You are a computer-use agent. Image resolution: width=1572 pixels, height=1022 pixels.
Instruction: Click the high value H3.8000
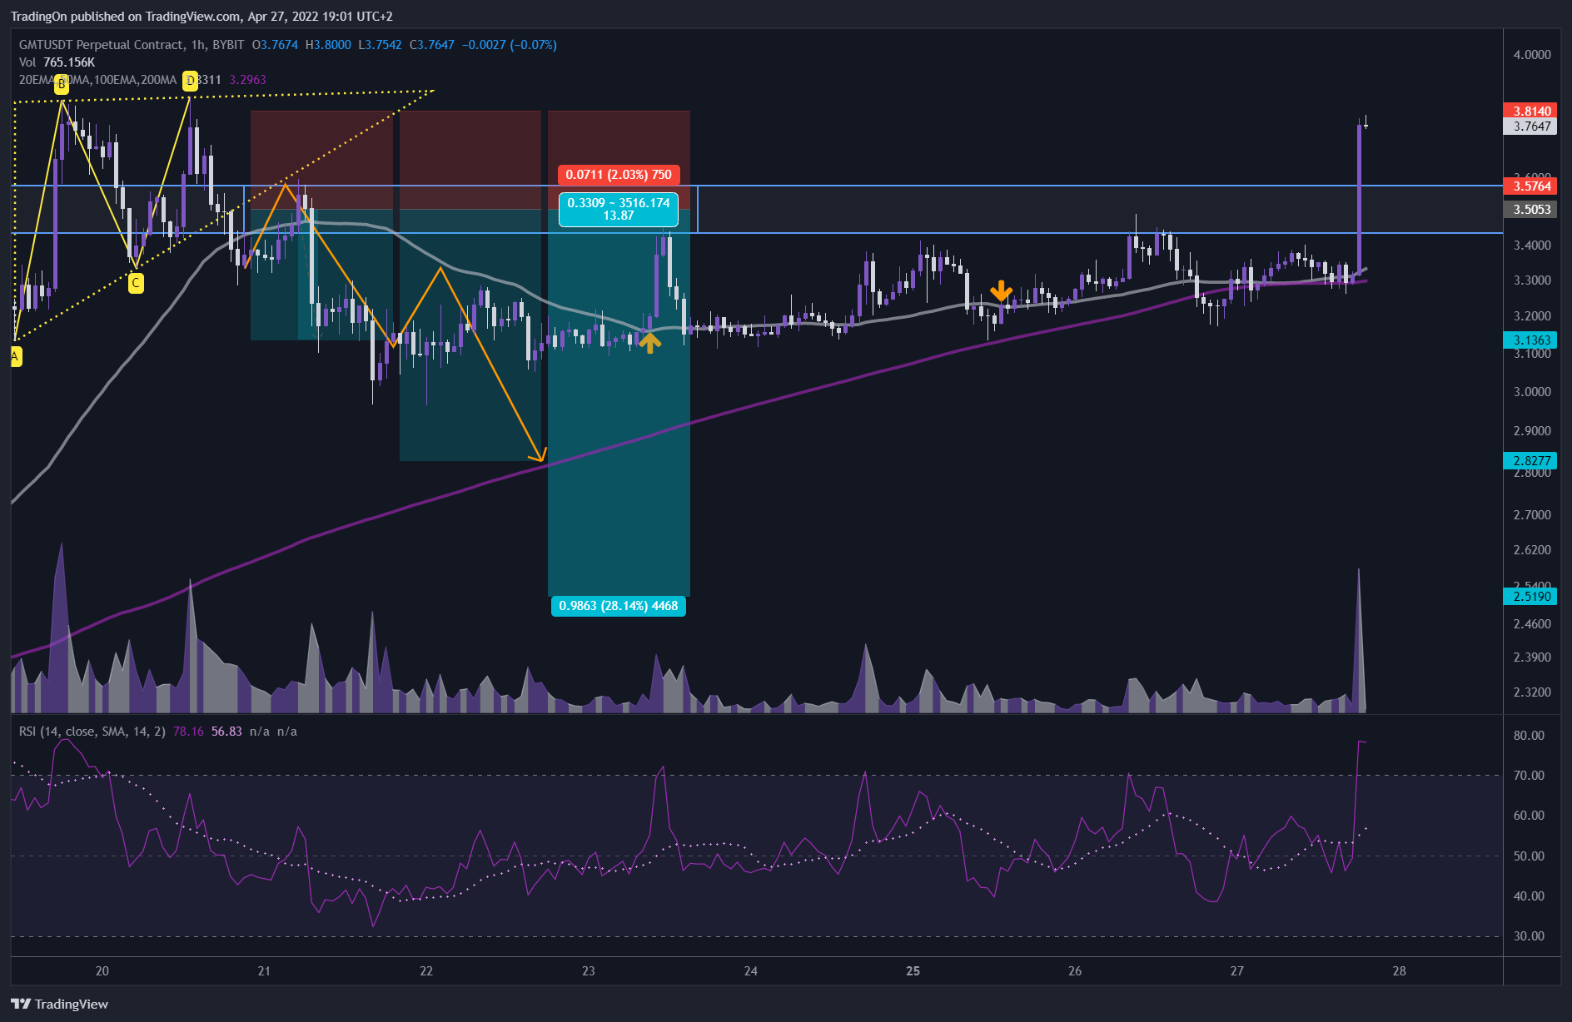pyautogui.click(x=328, y=45)
